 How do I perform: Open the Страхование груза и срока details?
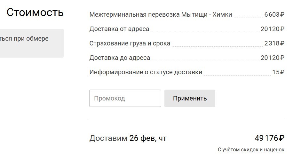click(x=130, y=43)
